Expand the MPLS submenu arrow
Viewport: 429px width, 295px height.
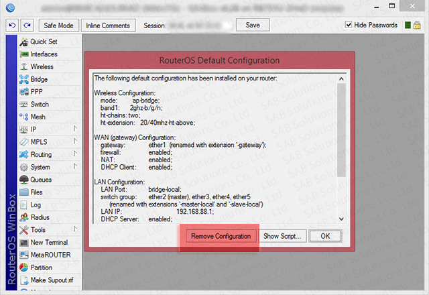click(x=75, y=141)
